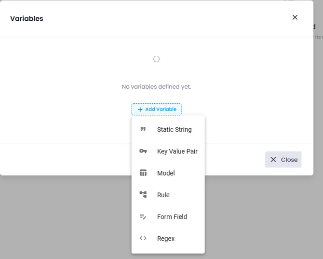Choose the Static String menu option
The height and width of the screenshot is (259, 323).
pos(174,129)
